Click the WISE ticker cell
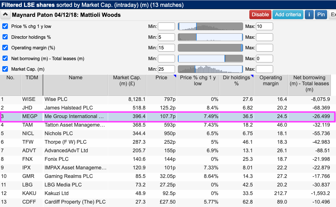The image size is (336, 207). (x=29, y=99)
